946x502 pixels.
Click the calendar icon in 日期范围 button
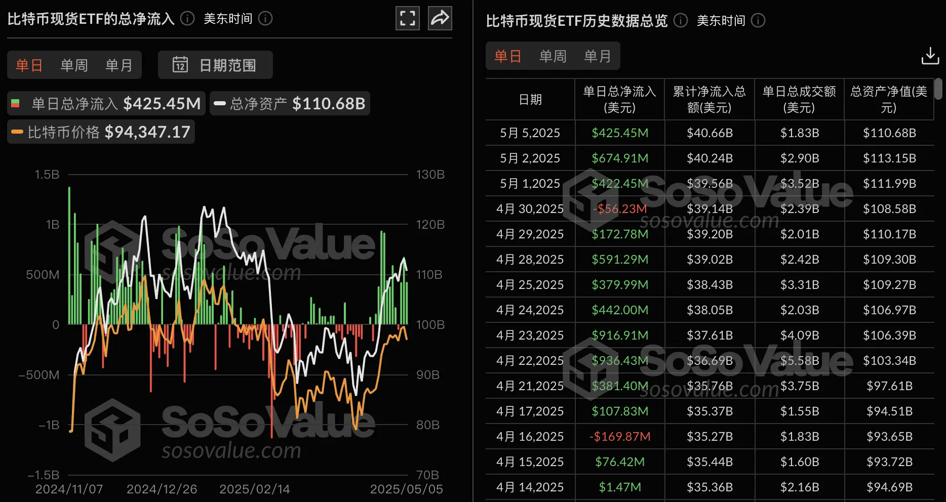click(180, 65)
